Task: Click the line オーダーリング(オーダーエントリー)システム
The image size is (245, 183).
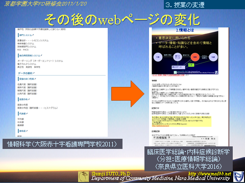Action: pyautogui.click(x=40, y=61)
